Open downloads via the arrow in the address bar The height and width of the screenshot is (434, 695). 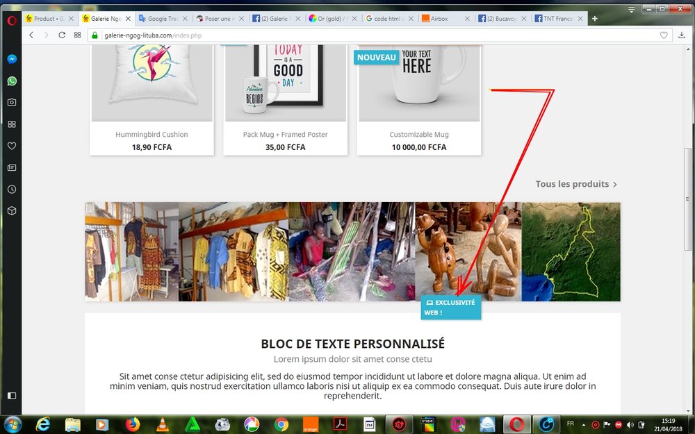click(x=682, y=35)
